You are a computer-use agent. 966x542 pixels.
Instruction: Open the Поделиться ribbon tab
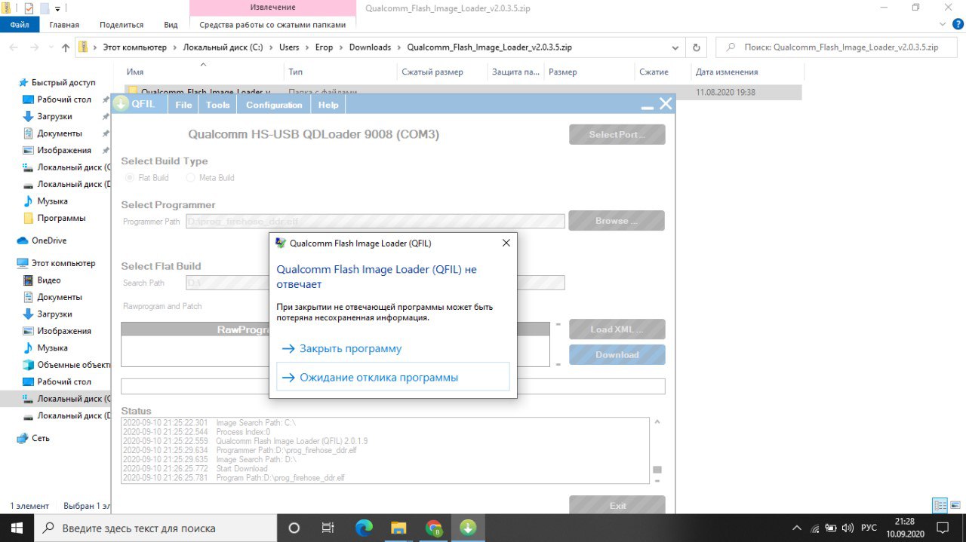pyautogui.click(x=122, y=24)
